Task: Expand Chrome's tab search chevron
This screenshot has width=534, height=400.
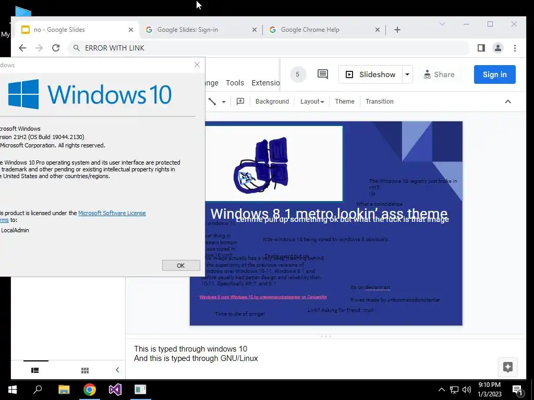Action: (442, 24)
